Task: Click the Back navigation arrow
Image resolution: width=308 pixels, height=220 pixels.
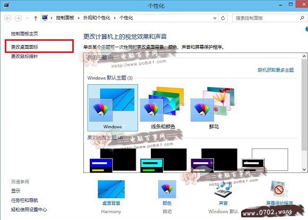Action: (7, 18)
